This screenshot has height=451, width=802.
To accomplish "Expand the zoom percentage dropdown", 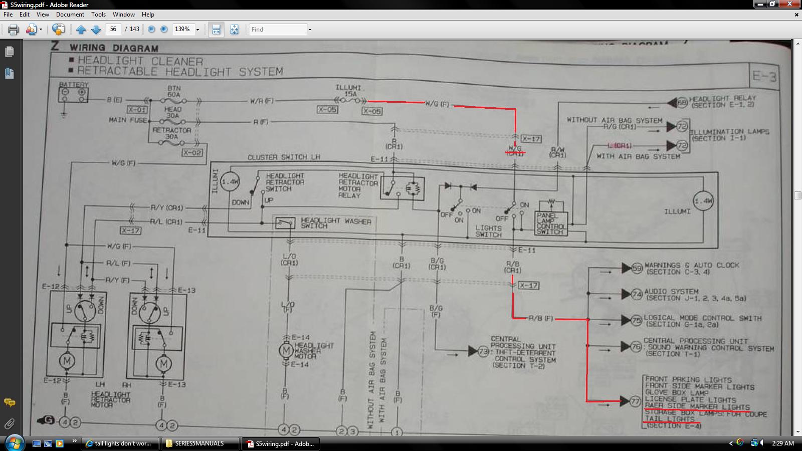I will [197, 30].
